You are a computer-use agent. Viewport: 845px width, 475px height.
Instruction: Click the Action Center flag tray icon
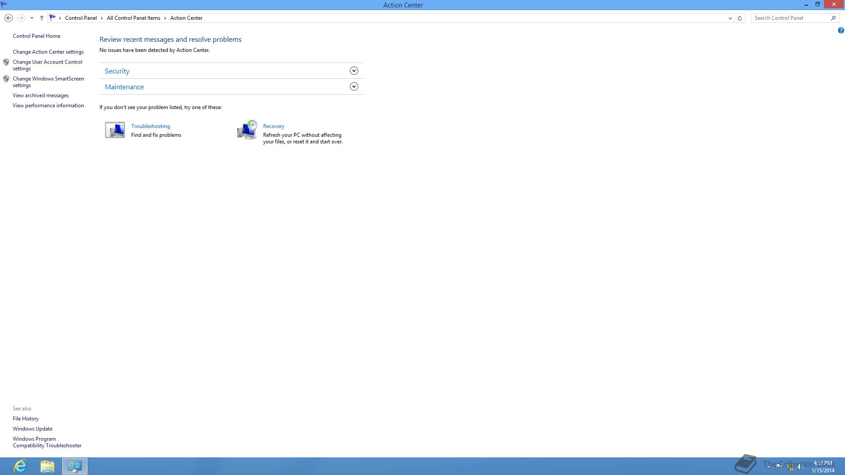[779, 466]
